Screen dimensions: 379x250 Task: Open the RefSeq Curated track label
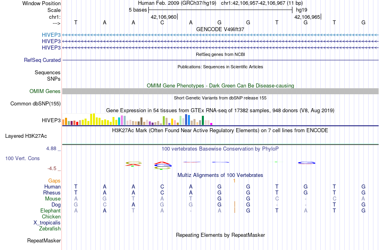coord(42,60)
